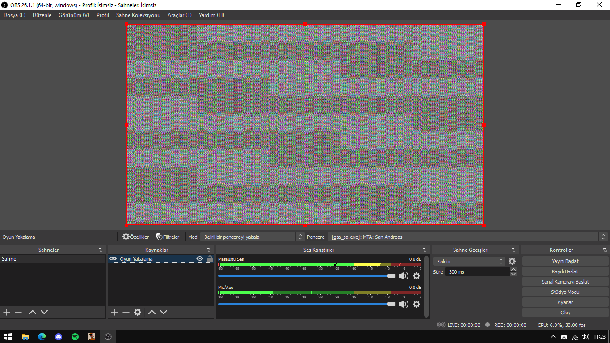Click the Spotify icon in the taskbar
The image size is (610, 343).
click(75, 337)
